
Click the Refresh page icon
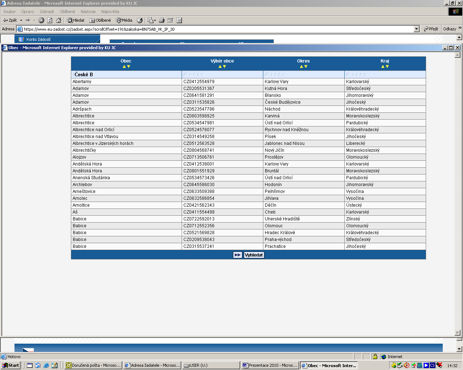pos(50,20)
